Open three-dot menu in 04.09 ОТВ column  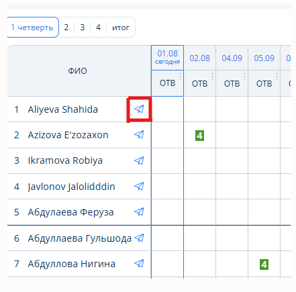[244, 77]
